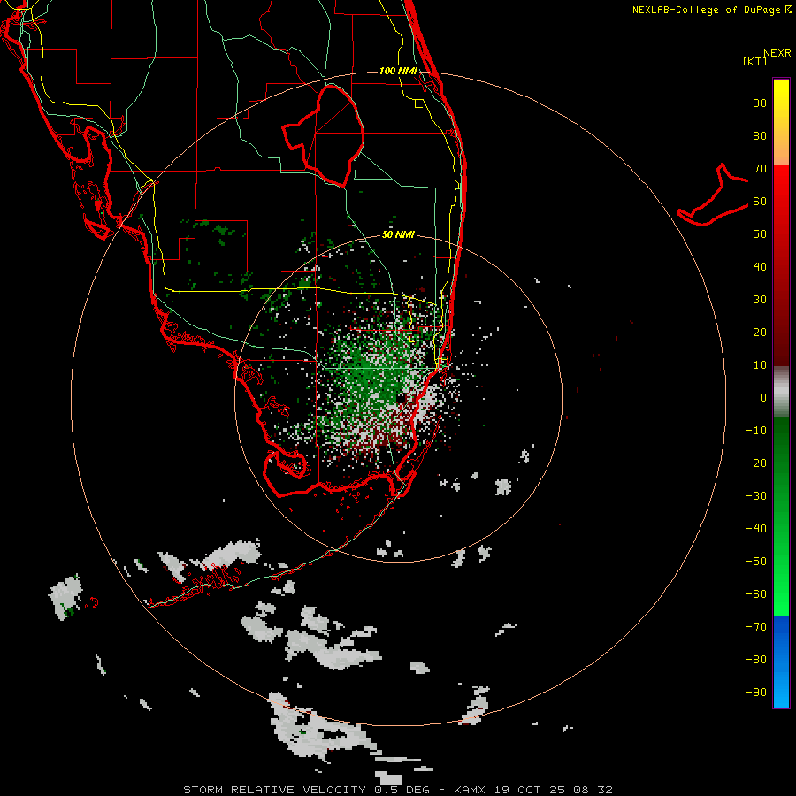Select the positive 70 scale value
Viewport: 796px width, 796px height.
[x=760, y=169]
